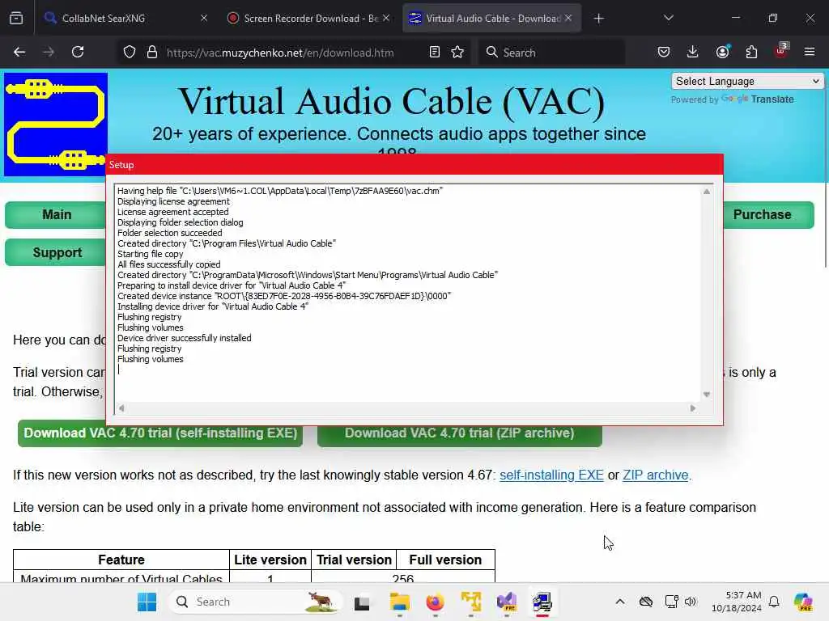Click Setup log horizontal scroll right arrow
Image resolution: width=829 pixels, height=621 pixels.
coord(693,408)
